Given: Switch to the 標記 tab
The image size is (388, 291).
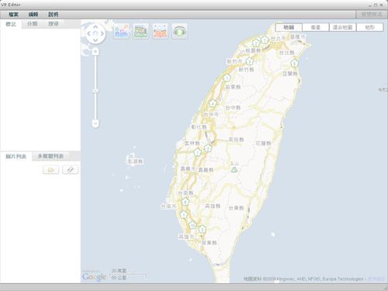Looking at the screenshot, I should (11, 24).
